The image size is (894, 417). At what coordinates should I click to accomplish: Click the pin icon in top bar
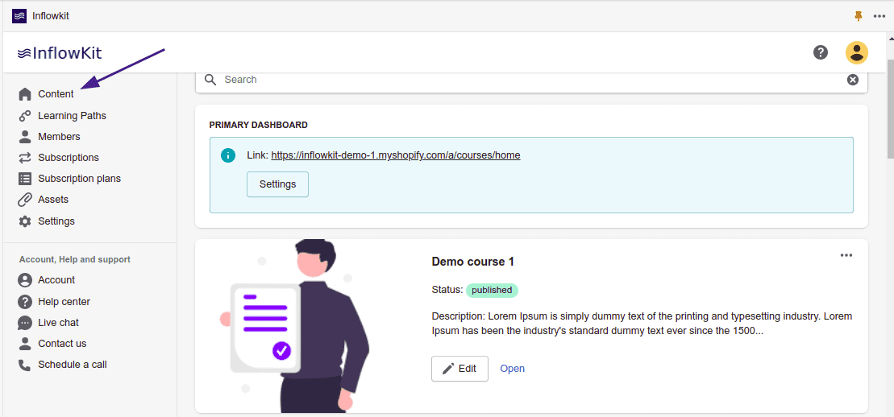tap(858, 16)
